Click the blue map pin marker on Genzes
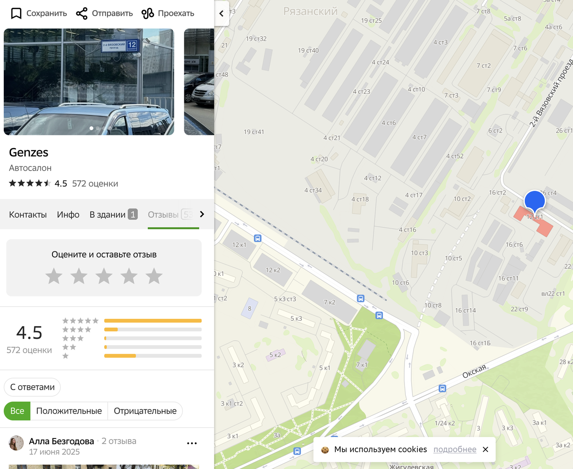Image resolution: width=573 pixels, height=469 pixels. pos(535,201)
